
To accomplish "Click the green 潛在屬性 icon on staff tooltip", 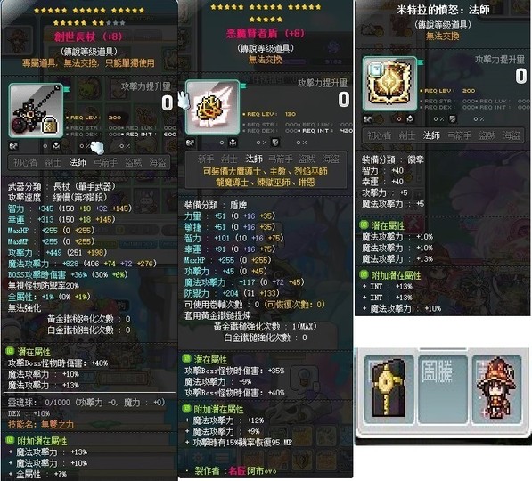I will pyautogui.click(x=10, y=351).
